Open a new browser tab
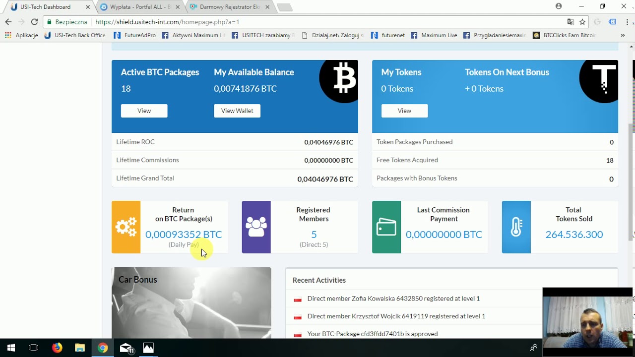Viewport: 635px width, 357px height. pyautogui.click(x=285, y=7)
